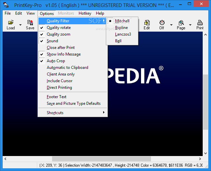This screenshot has height=171, width=211.
Task: Click the scroll left arrow
Action: click(x=5, y=159)
